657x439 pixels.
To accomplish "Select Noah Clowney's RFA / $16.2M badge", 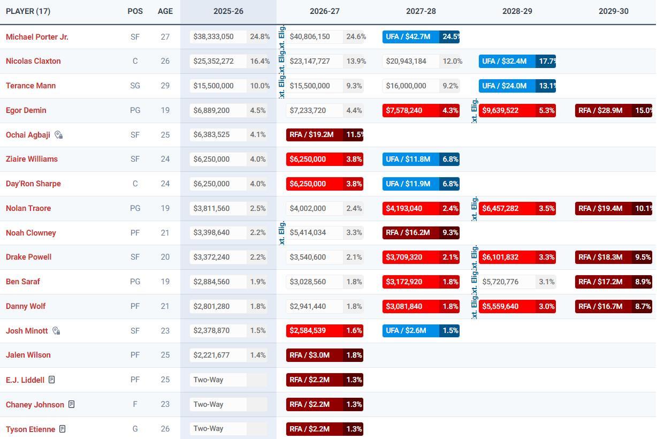I will (410, 233).
